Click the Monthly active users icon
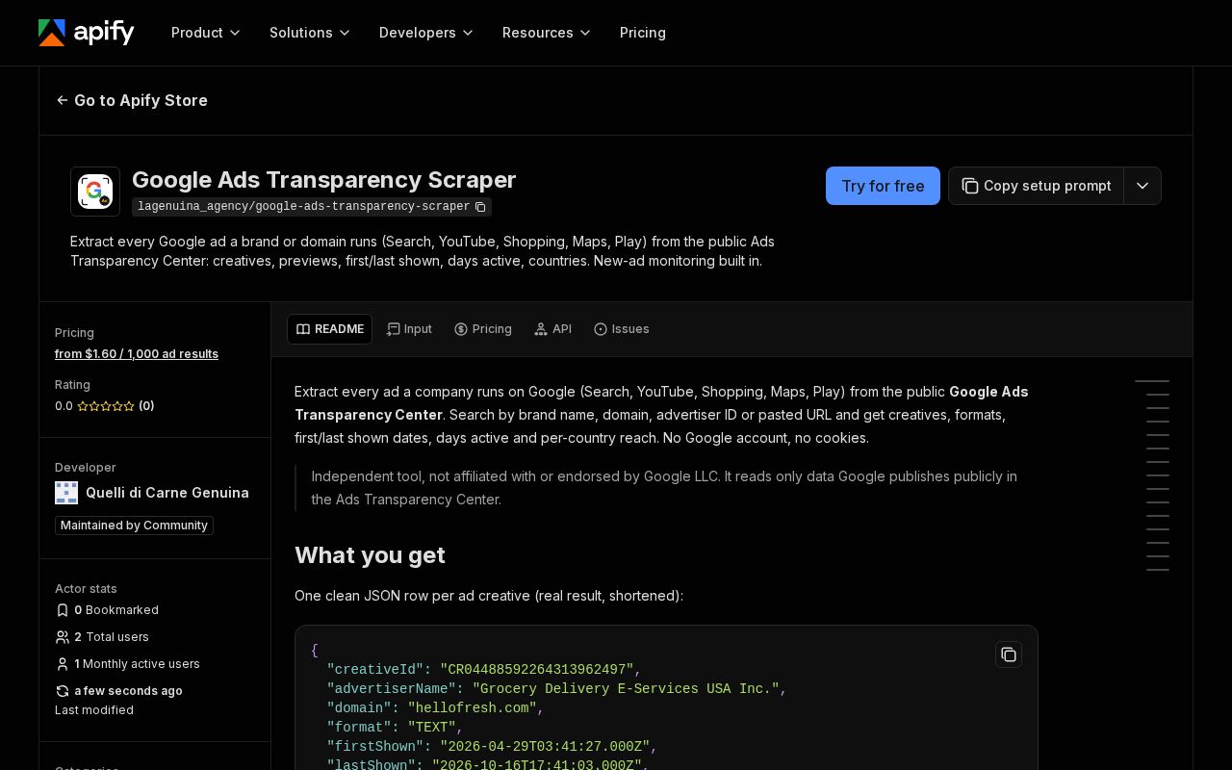Image resolution: width=1232 pixels, height=770 pixels. pyautogui.click(x=63, y=664)
